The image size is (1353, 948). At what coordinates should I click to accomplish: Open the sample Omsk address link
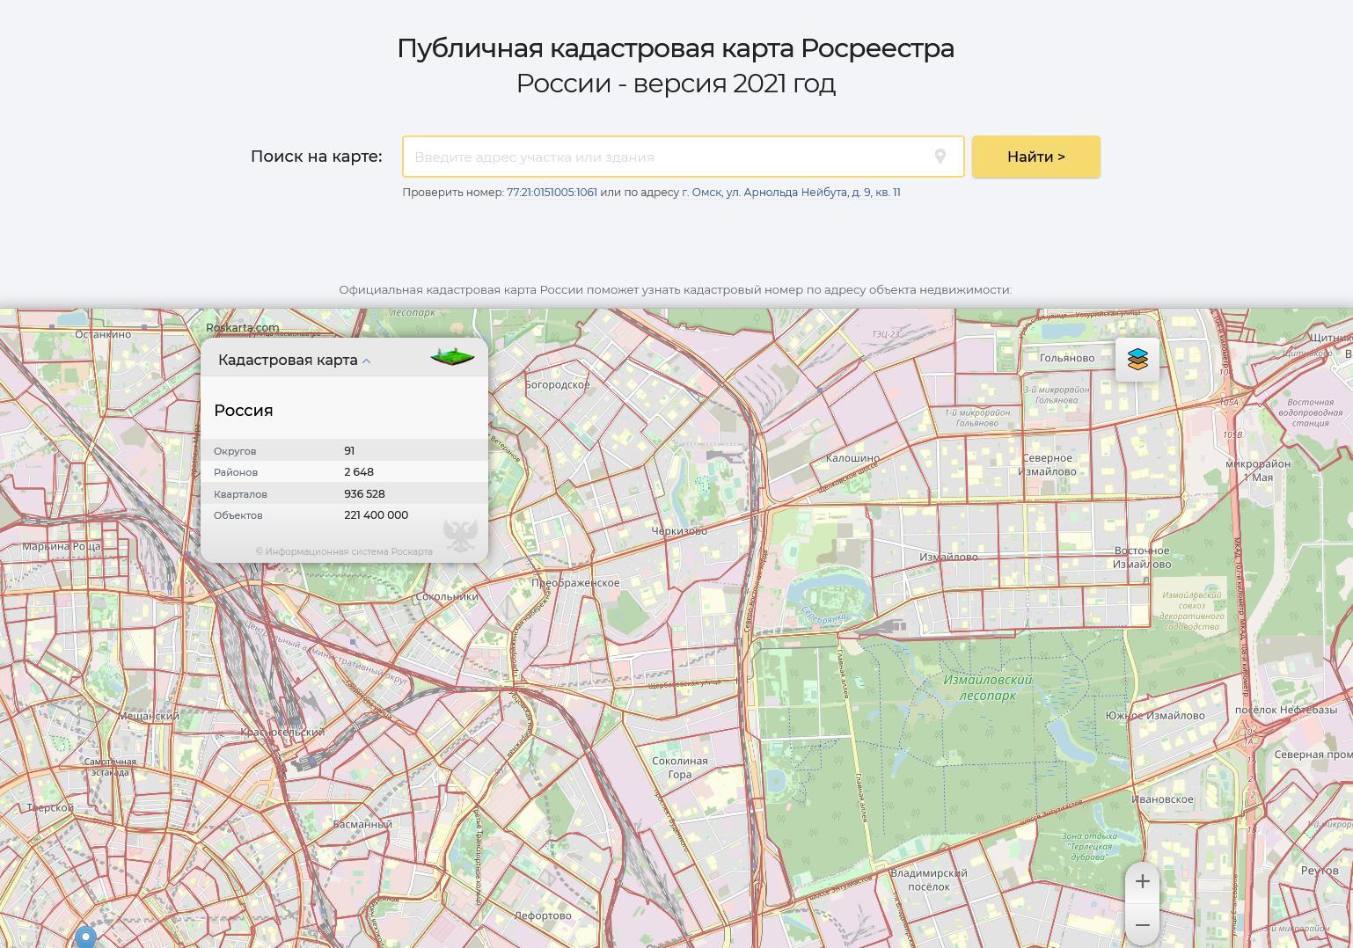791,192
